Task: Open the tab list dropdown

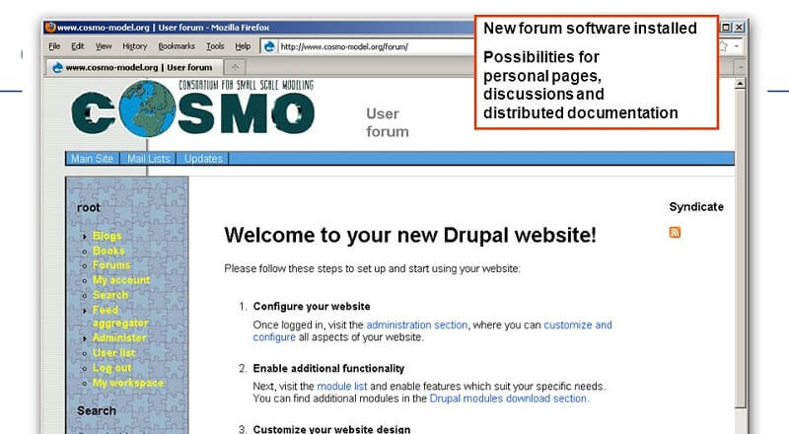Action: 740,66
